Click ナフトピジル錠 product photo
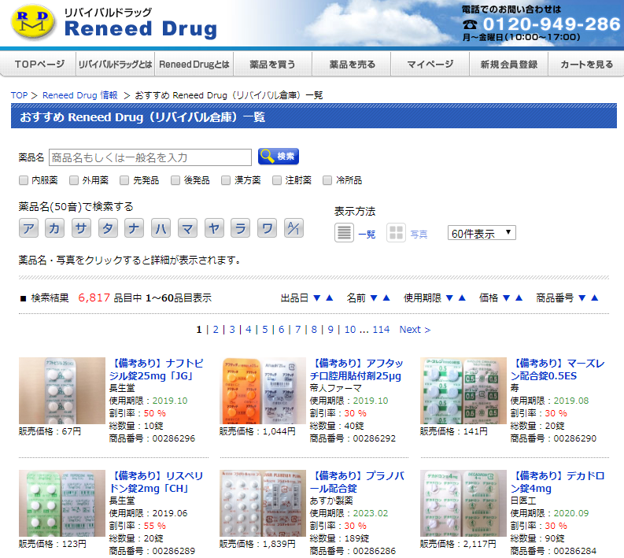 61,390
